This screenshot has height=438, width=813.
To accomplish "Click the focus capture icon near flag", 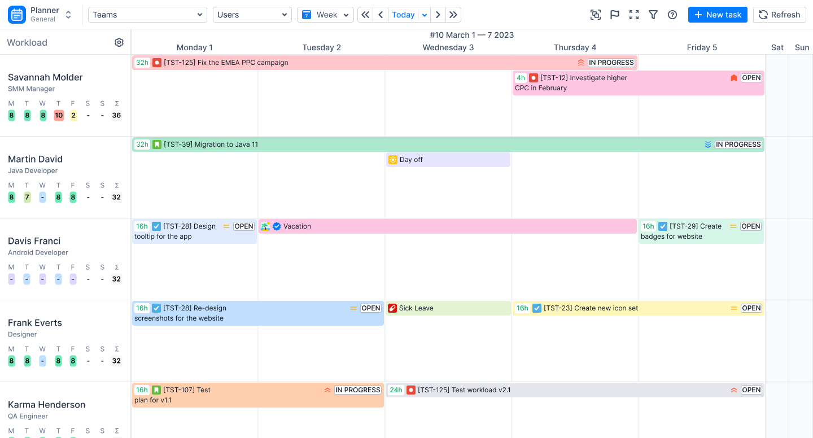I will pyautogui.click(x=596, y=15).
